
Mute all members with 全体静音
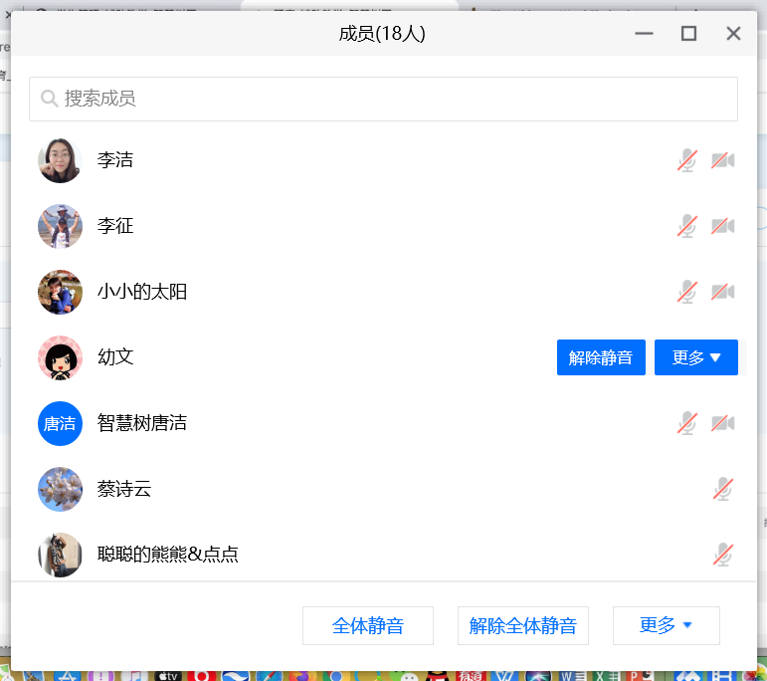pos(368,625)
